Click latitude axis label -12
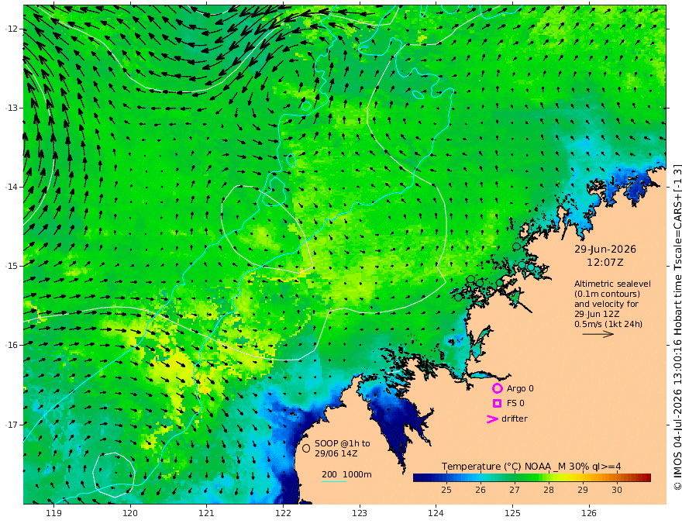682x527 pixels. pos(12,29)
